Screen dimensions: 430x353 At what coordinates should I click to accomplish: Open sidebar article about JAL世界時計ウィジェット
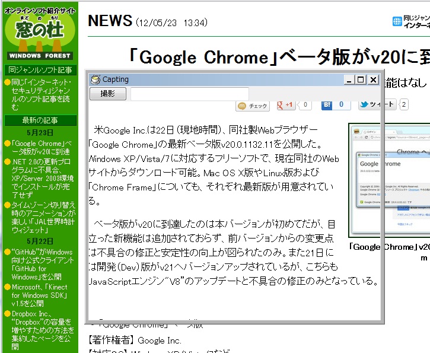click(x=43, y=218)
